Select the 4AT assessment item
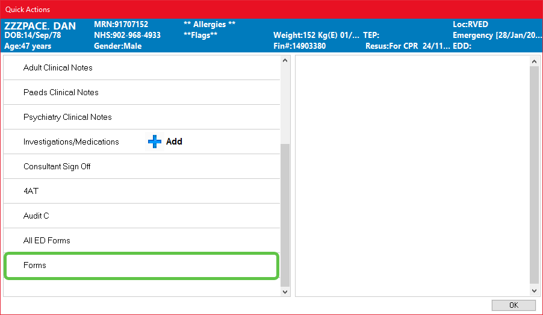The height and width of the screenshot is (315, 543). tap(31, 192)
